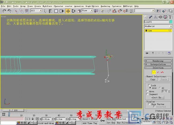Screen dimensions: 174x125
Task: Expand the Rendering rollout
Action: (x=158, y=61)
